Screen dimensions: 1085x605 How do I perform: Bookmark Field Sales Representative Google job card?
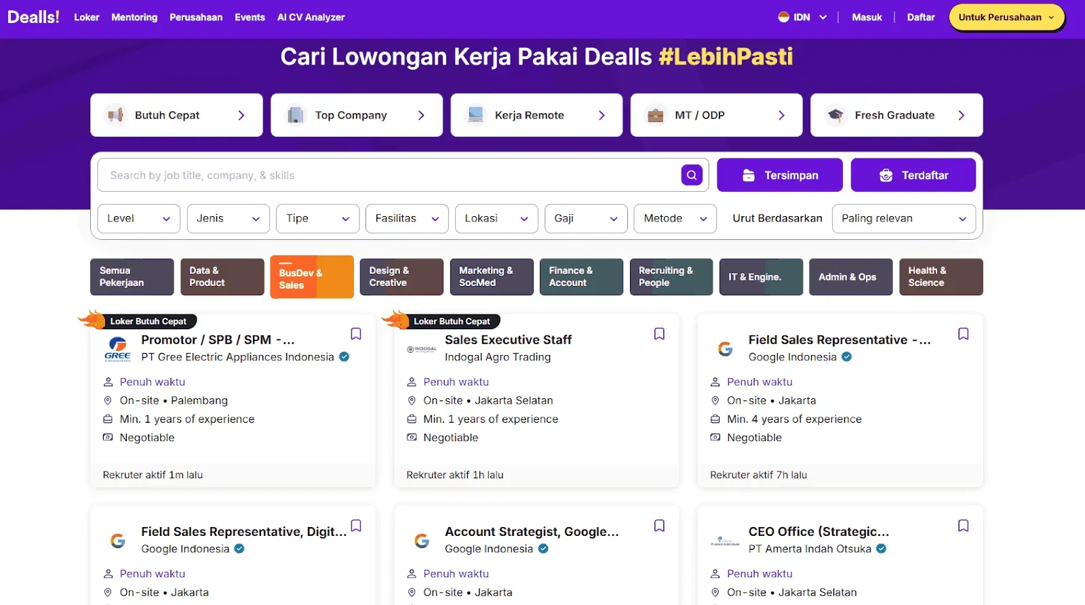point(963,333)
